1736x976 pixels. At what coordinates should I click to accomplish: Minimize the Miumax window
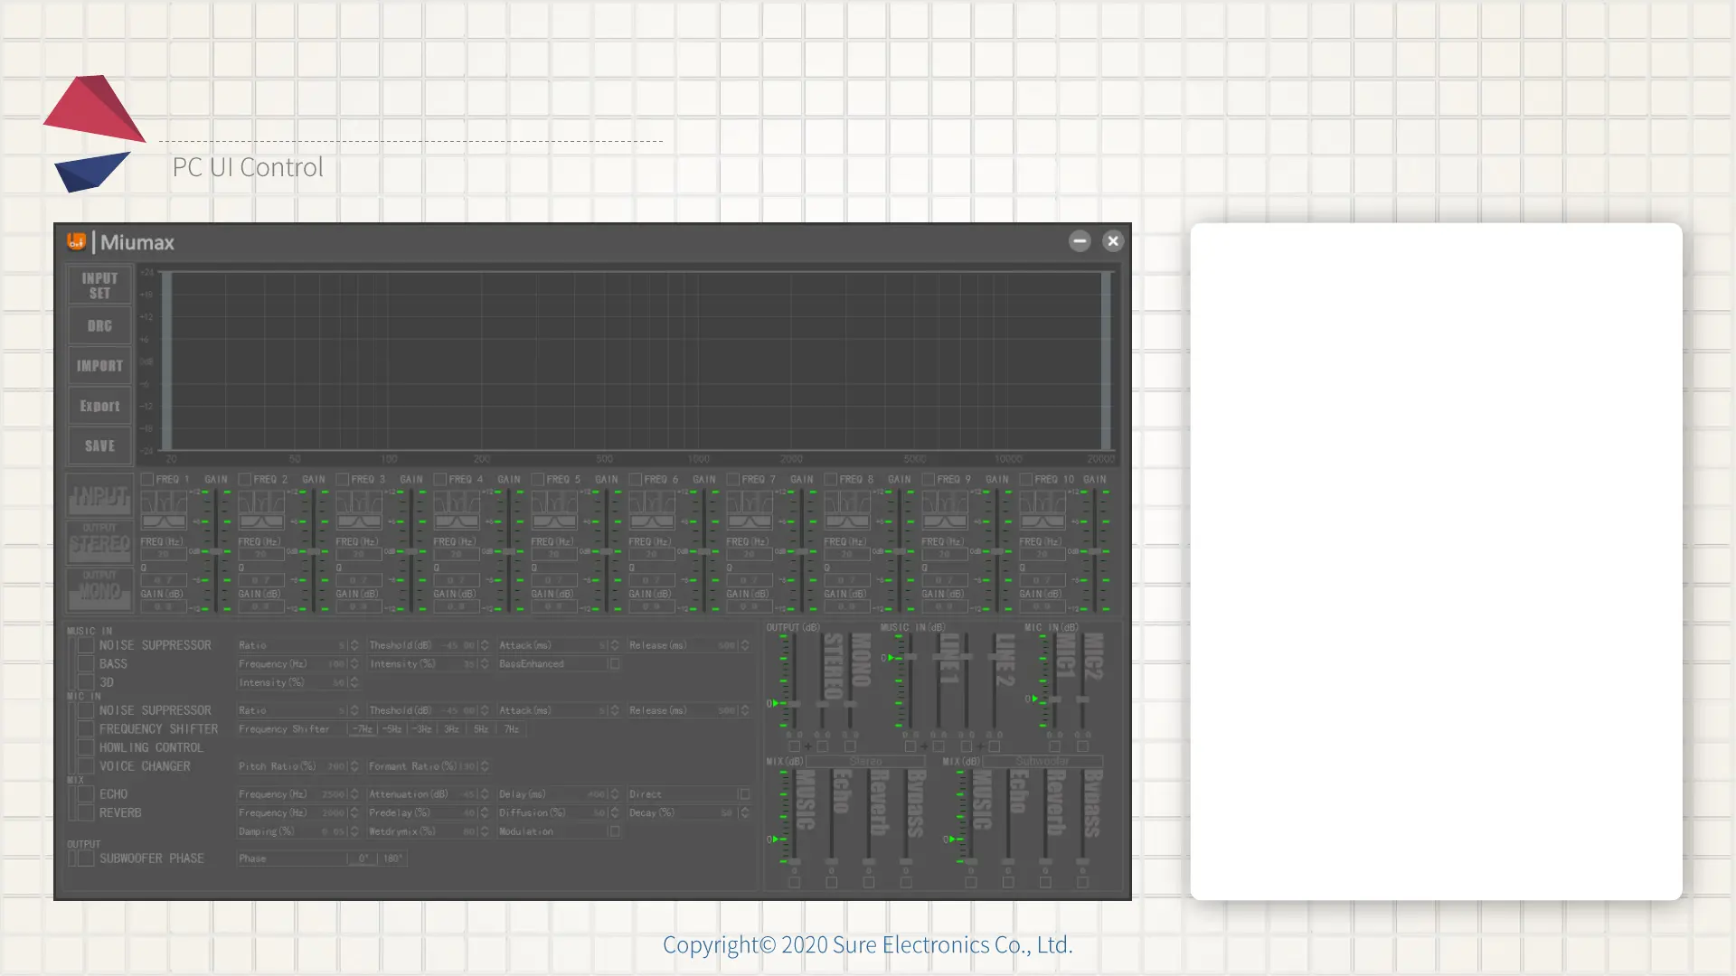click(x=1080, y=241)
